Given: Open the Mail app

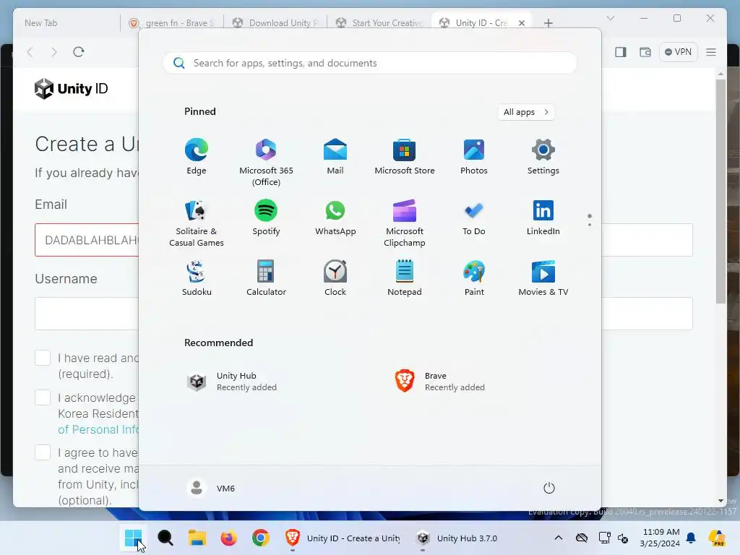Looking at the screenshot, I should tap(335, 157).
